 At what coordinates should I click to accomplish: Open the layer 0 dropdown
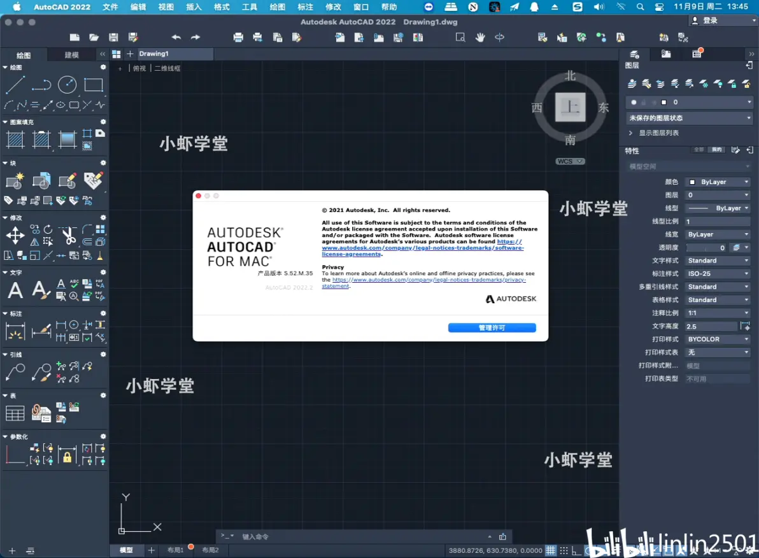coord(749,102)
